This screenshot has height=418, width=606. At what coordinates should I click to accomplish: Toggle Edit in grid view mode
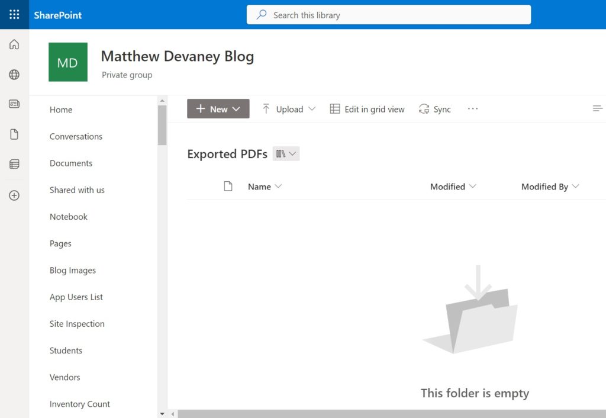[367, 109]
